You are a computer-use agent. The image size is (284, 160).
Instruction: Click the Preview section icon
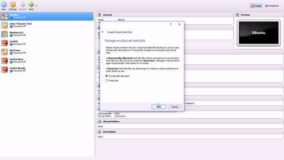click(x=237, y=15)
